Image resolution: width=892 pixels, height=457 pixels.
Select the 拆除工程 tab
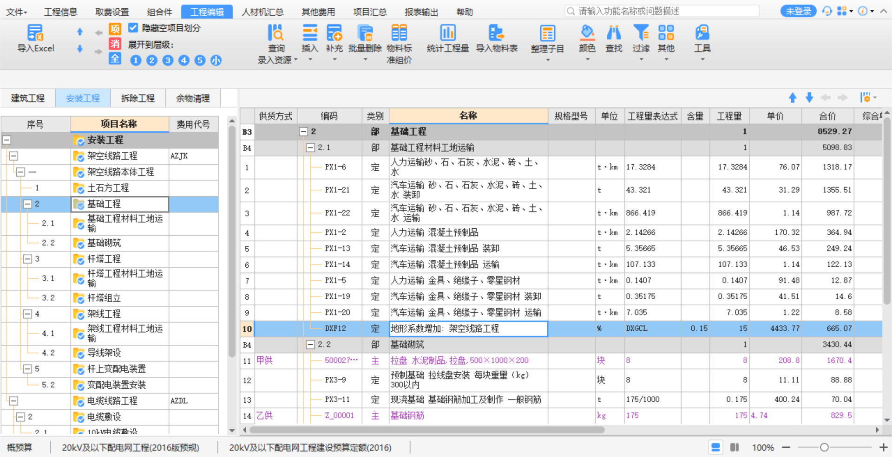click(138, 98)
